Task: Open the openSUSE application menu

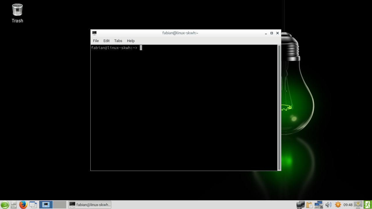Action: 5,205
